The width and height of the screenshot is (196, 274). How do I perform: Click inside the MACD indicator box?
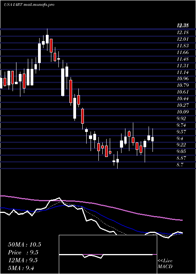(108, 254)
